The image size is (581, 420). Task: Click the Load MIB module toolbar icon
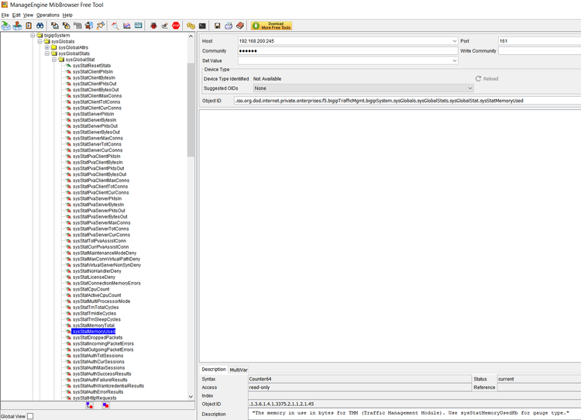click(x=6, y=26)
